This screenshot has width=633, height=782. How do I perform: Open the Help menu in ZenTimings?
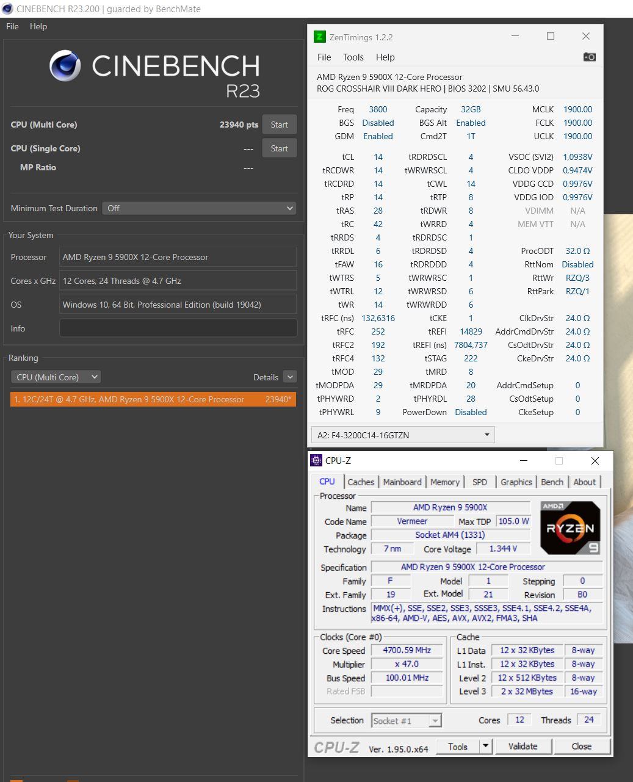[385, 57]
